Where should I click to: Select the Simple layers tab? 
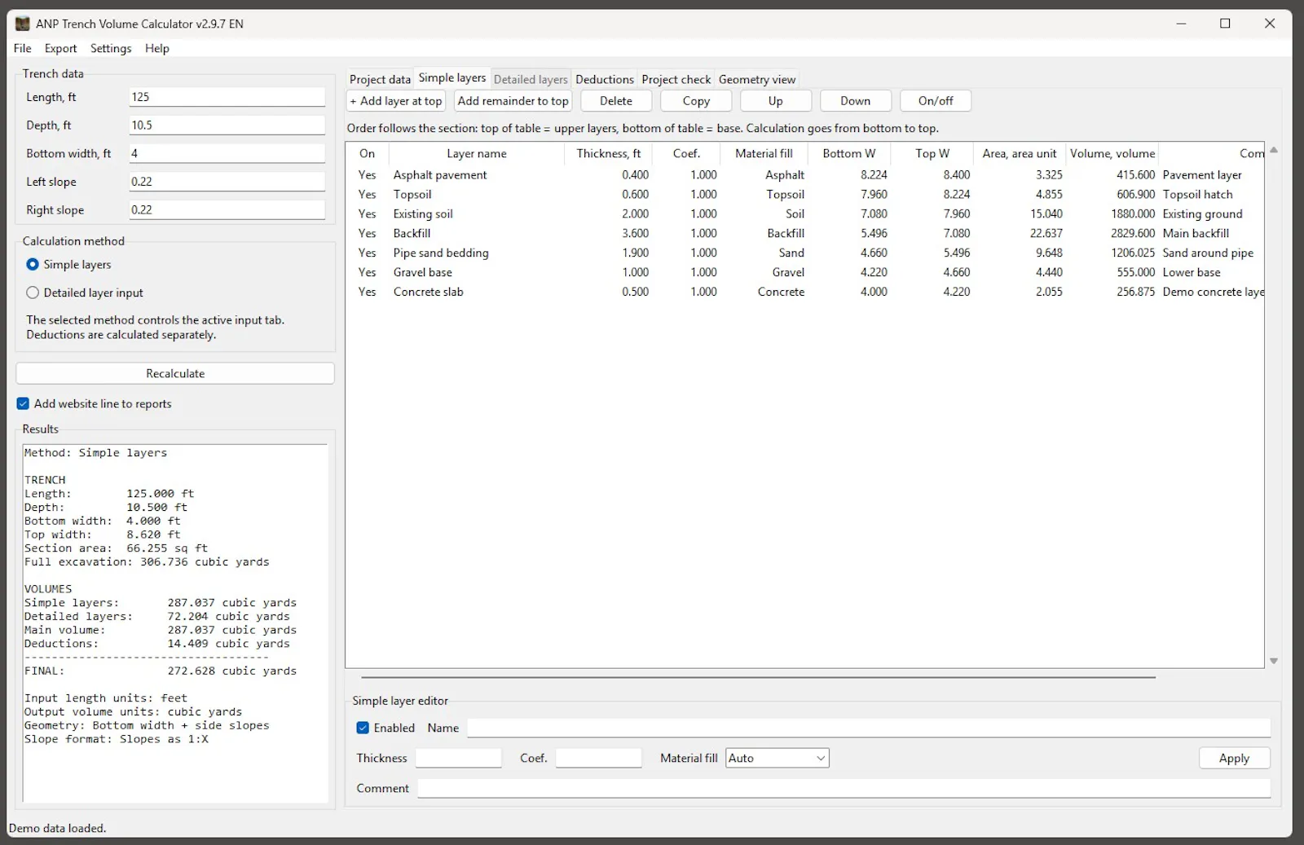click(452, 78)
